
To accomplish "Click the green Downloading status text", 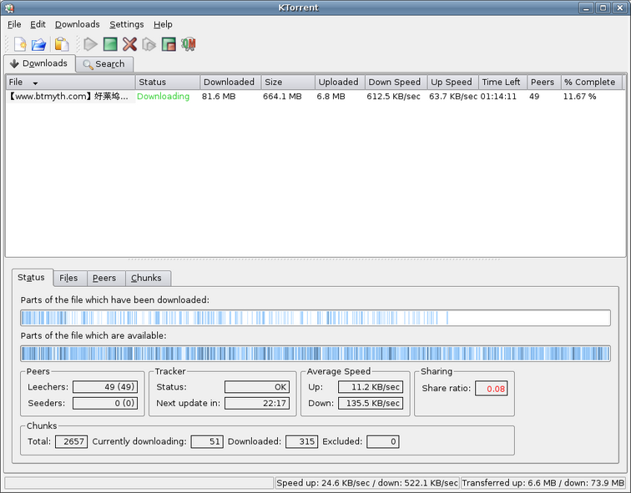I will [x=163, y=97].
